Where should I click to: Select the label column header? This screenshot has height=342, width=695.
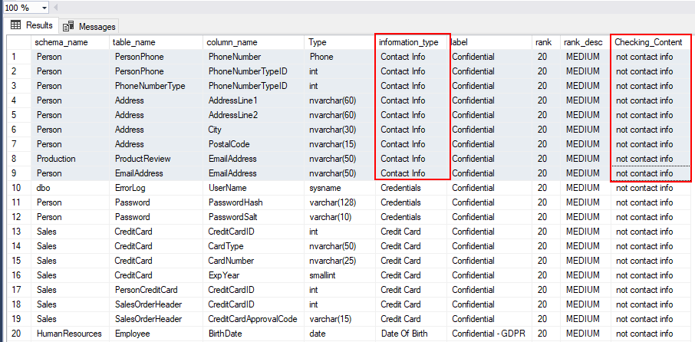489,42
